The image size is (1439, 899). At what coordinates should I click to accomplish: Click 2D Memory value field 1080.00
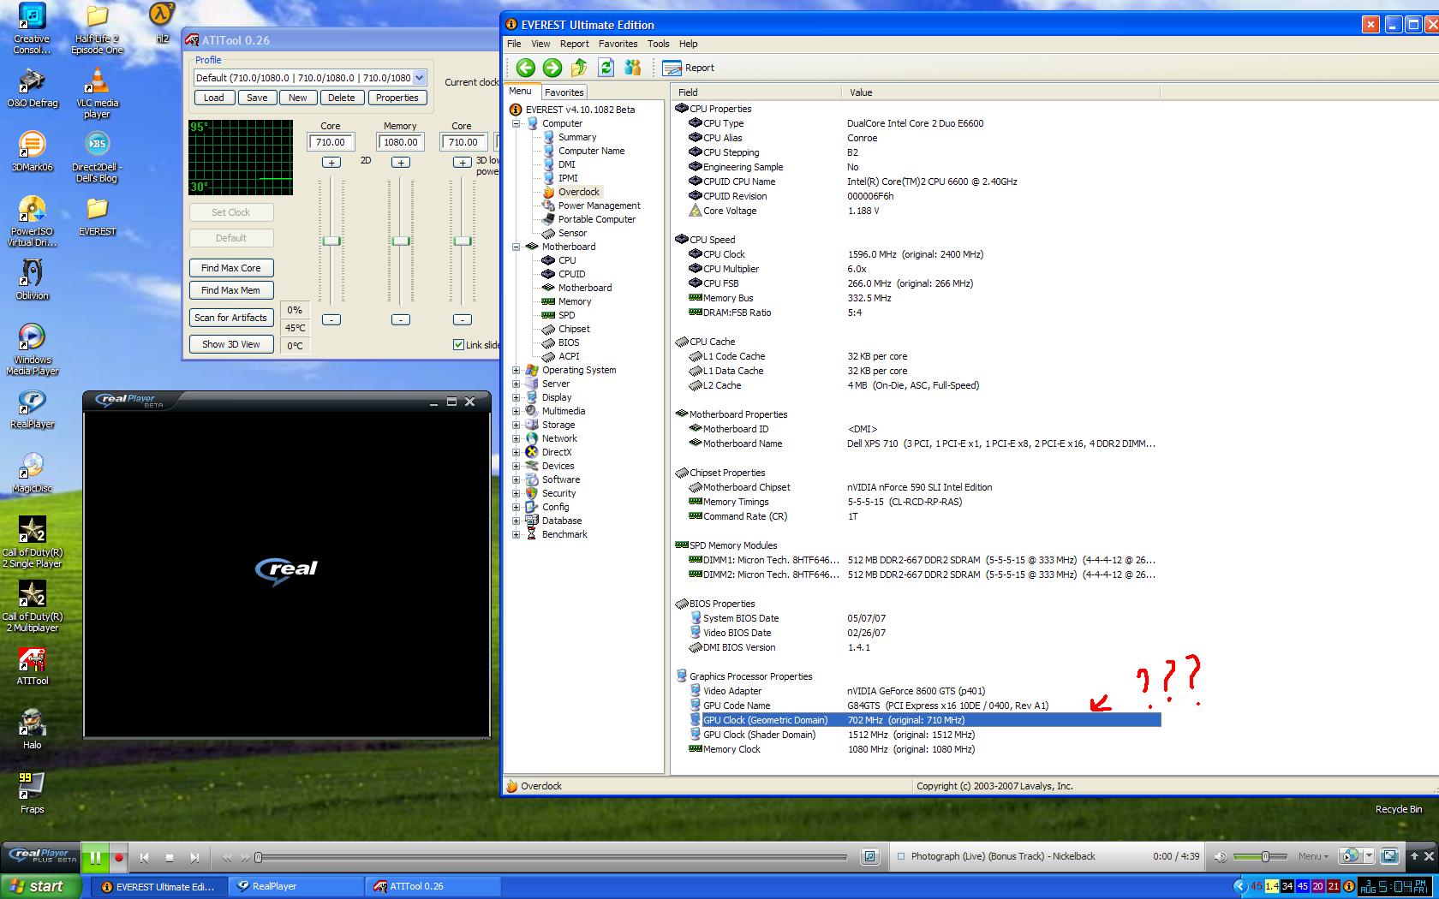point(401,142)
